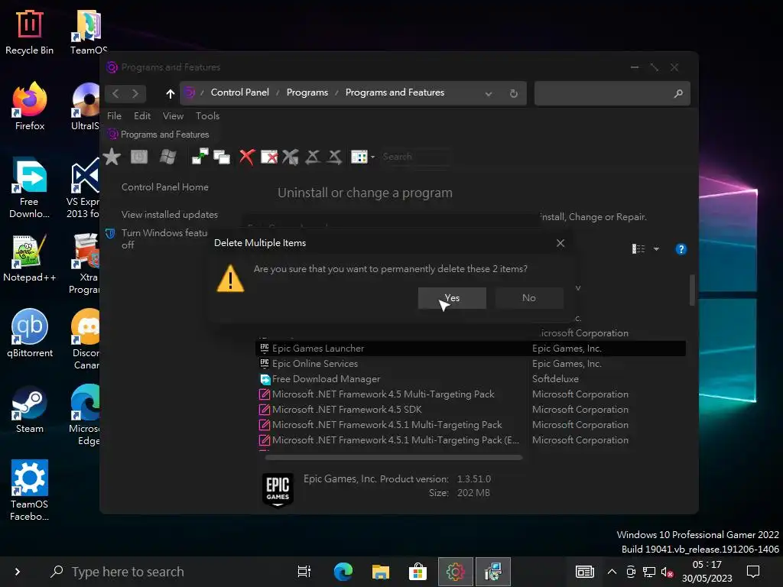The width and height of the screenshot is (783, 587).
Task: Open qBittorrent desktop shortcut
Action: click(30, 333)
